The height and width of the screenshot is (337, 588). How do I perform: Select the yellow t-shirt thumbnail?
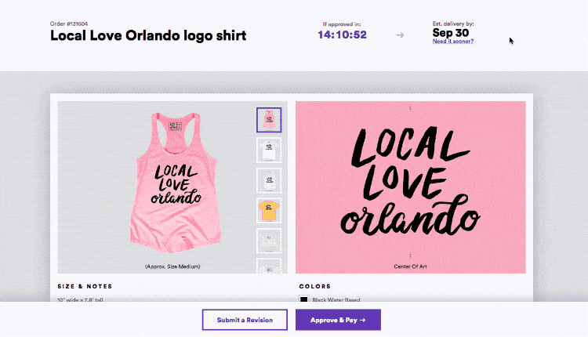click(269, 211)
